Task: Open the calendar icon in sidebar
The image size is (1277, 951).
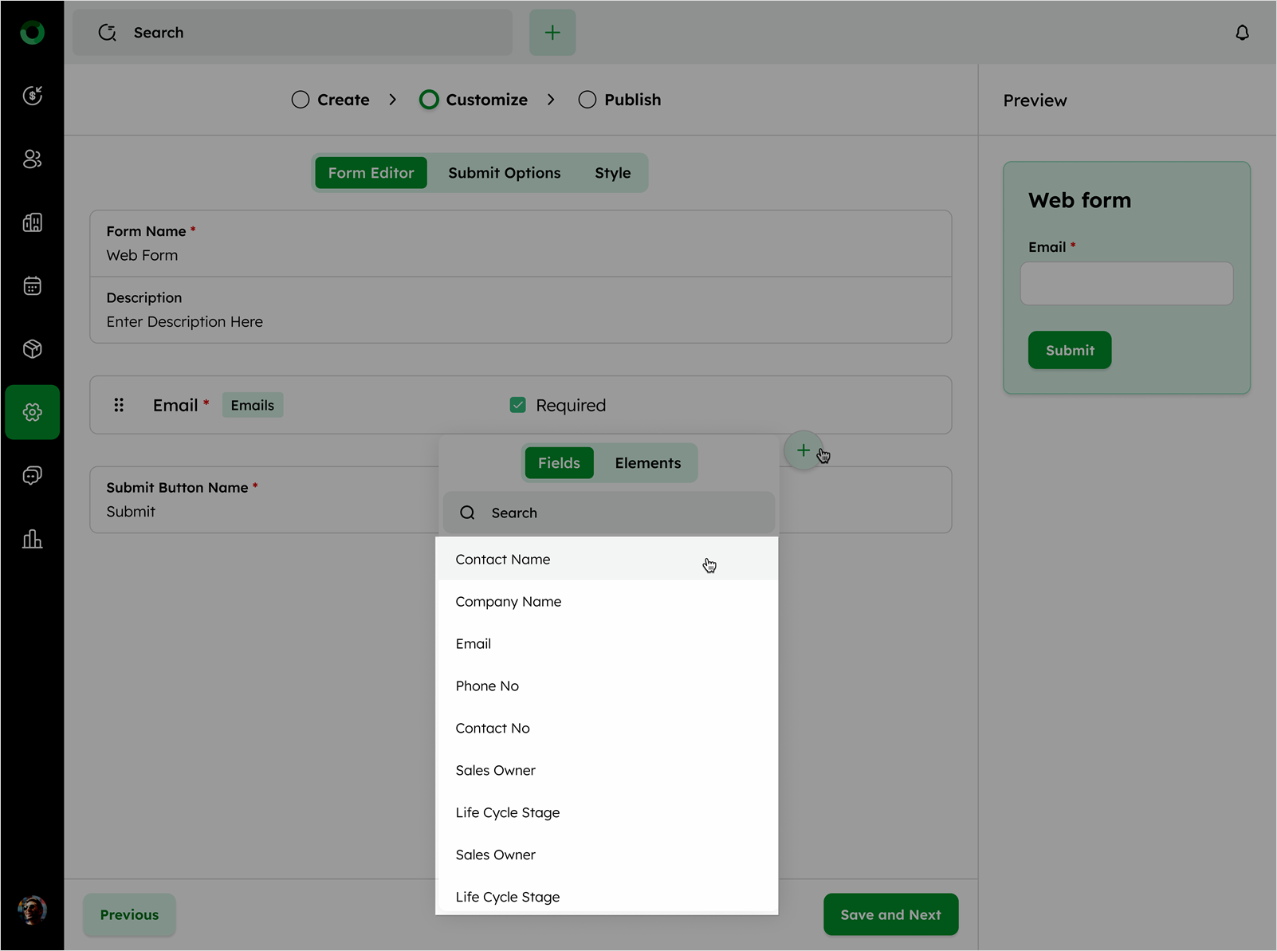Action: click(32, 285)
